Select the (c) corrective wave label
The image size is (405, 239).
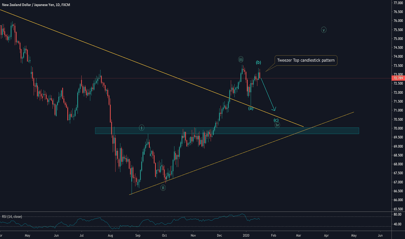click(x=276, y=119)
